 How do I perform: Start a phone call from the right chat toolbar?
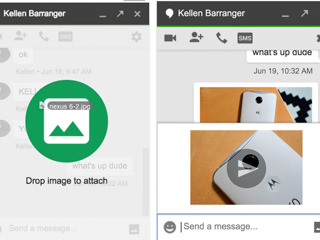click(221, 38)
